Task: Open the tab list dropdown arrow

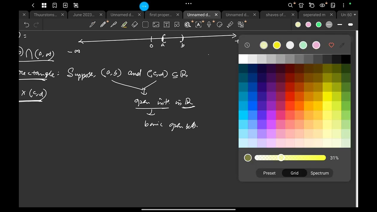Action: (355, 15)
